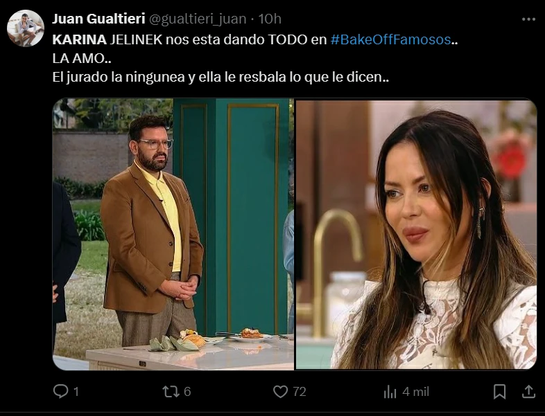The height and width of the screenshot is (416, 545).
Task: Open the three-dot more options menu
Action: point(528,19)
